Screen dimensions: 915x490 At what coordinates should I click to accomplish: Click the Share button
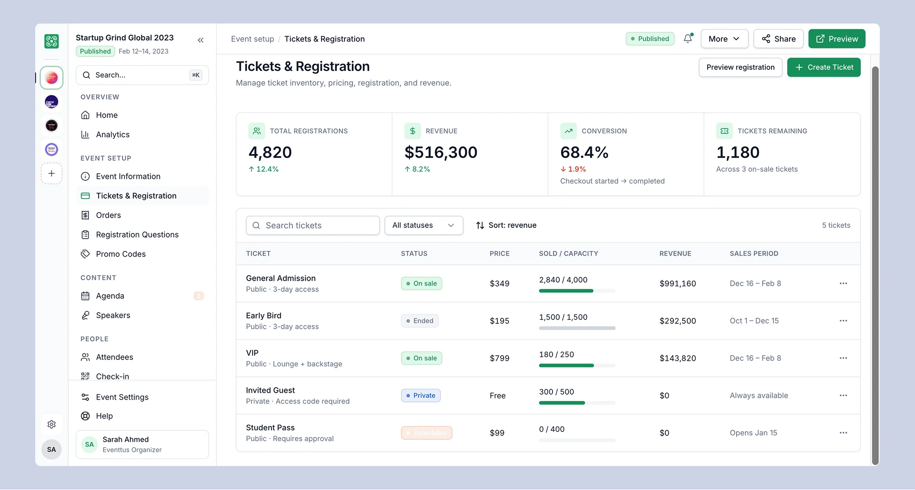[x=778, y=39]
